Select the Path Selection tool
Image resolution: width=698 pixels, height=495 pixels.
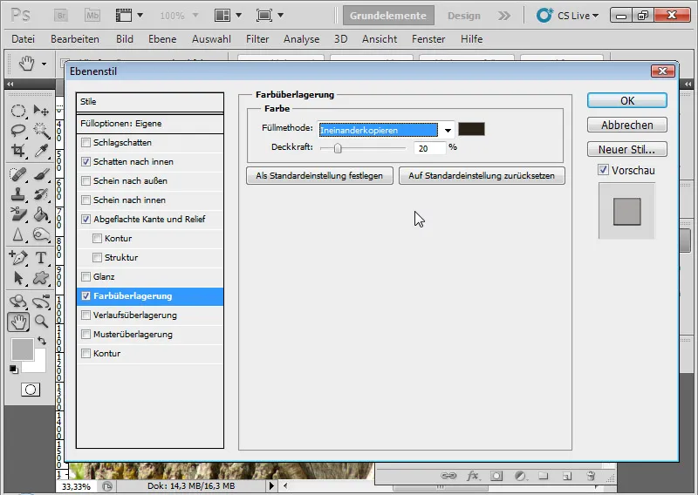[x=17, y=278]
